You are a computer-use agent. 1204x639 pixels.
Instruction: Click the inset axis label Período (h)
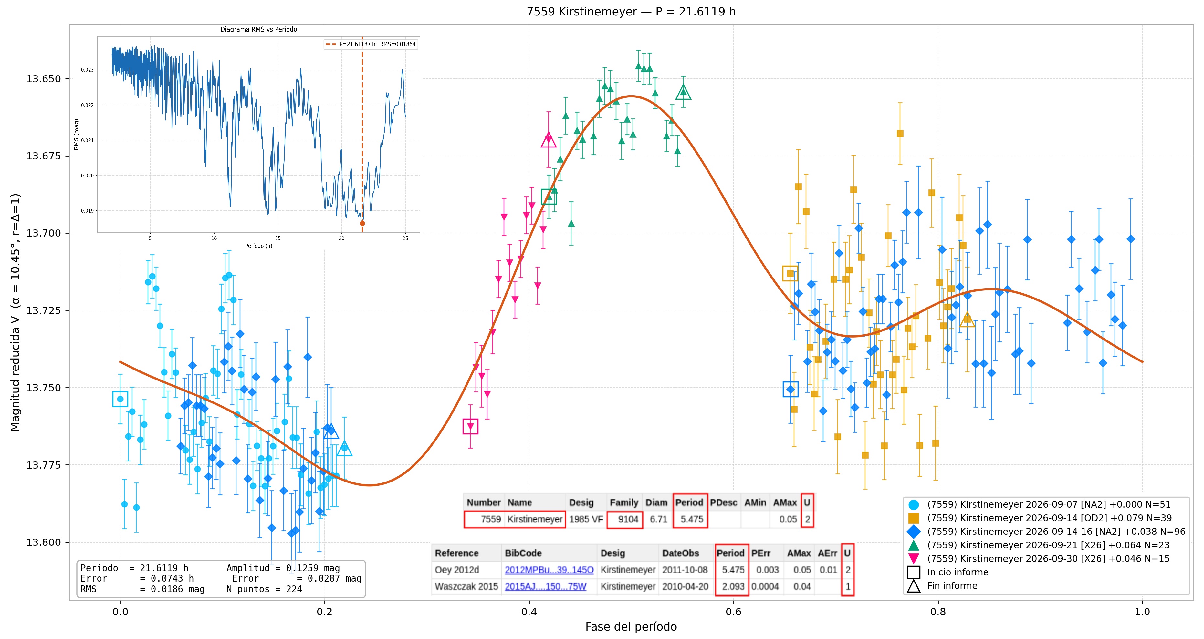[258, 246]
